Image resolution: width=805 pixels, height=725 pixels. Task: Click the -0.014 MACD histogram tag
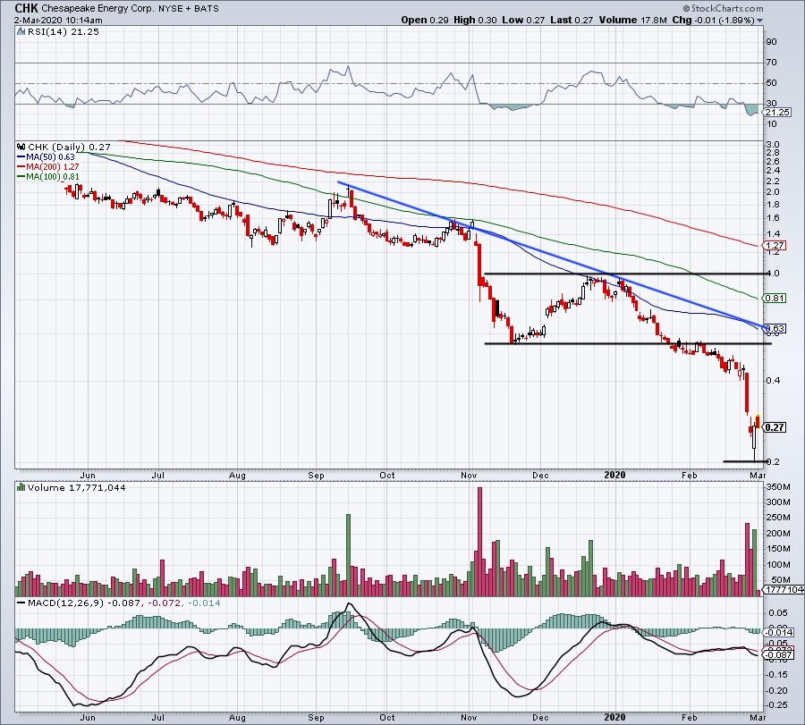(779, 633)
